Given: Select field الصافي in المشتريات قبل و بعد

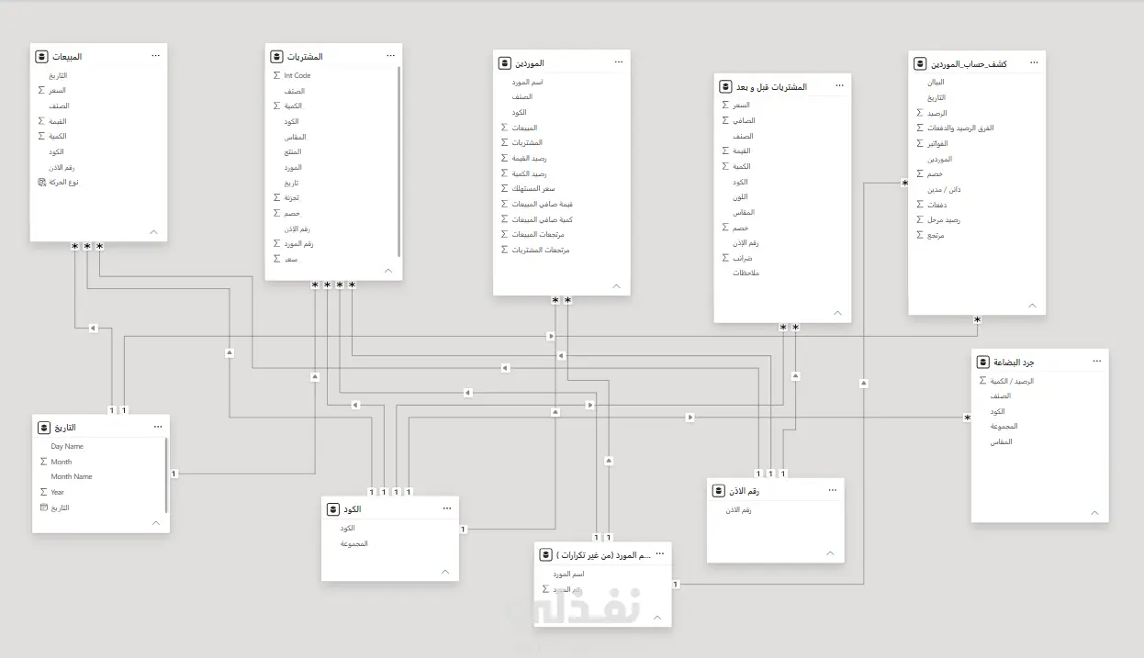Looking at the screenshot, I should 744,120.
